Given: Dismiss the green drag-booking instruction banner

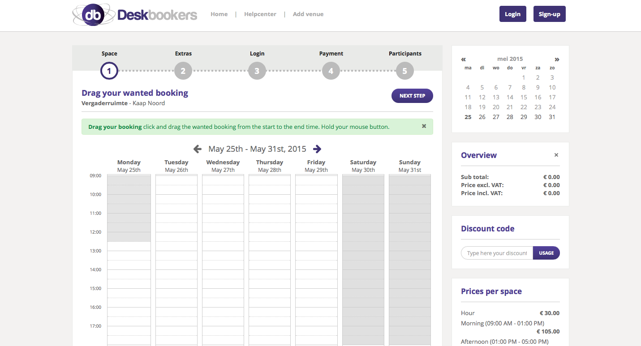Looking at the screenshot, I should pos(424,126).
